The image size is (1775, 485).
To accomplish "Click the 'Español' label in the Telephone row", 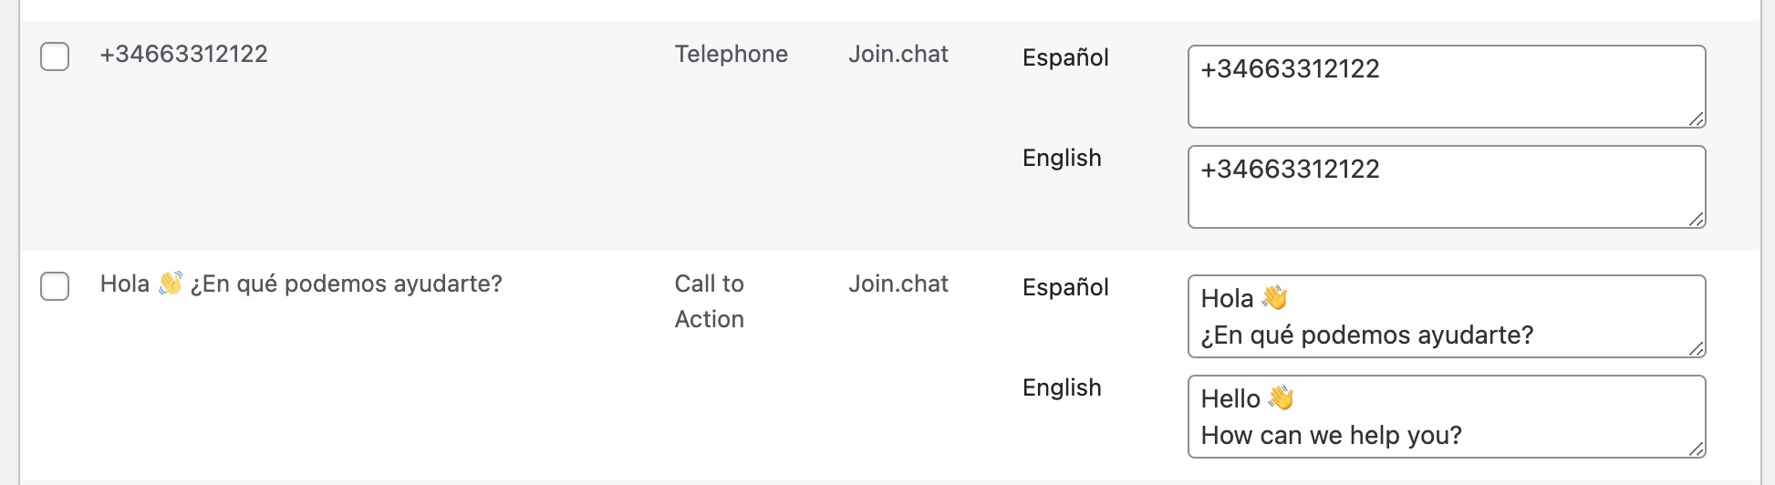I will 1065,57.
